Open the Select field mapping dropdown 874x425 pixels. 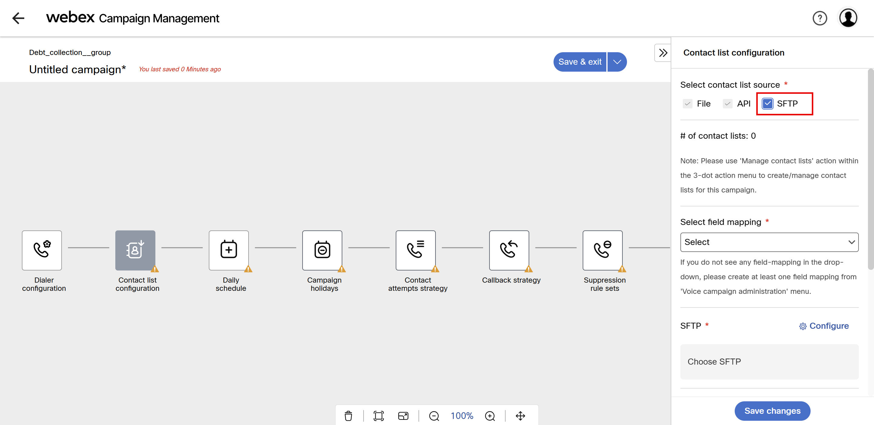[x=769, y=242]
